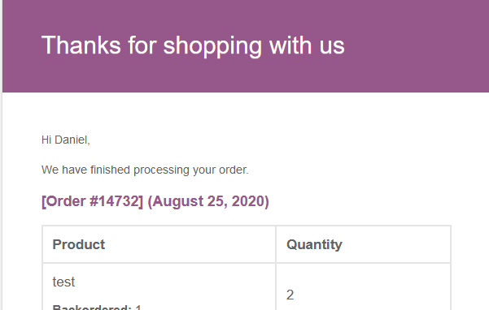Click the Product column header

pos(79,244)
